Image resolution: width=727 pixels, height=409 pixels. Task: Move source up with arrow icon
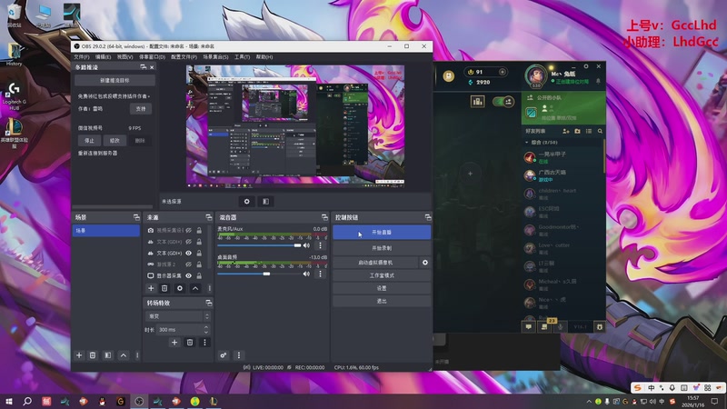pos(195,288)
